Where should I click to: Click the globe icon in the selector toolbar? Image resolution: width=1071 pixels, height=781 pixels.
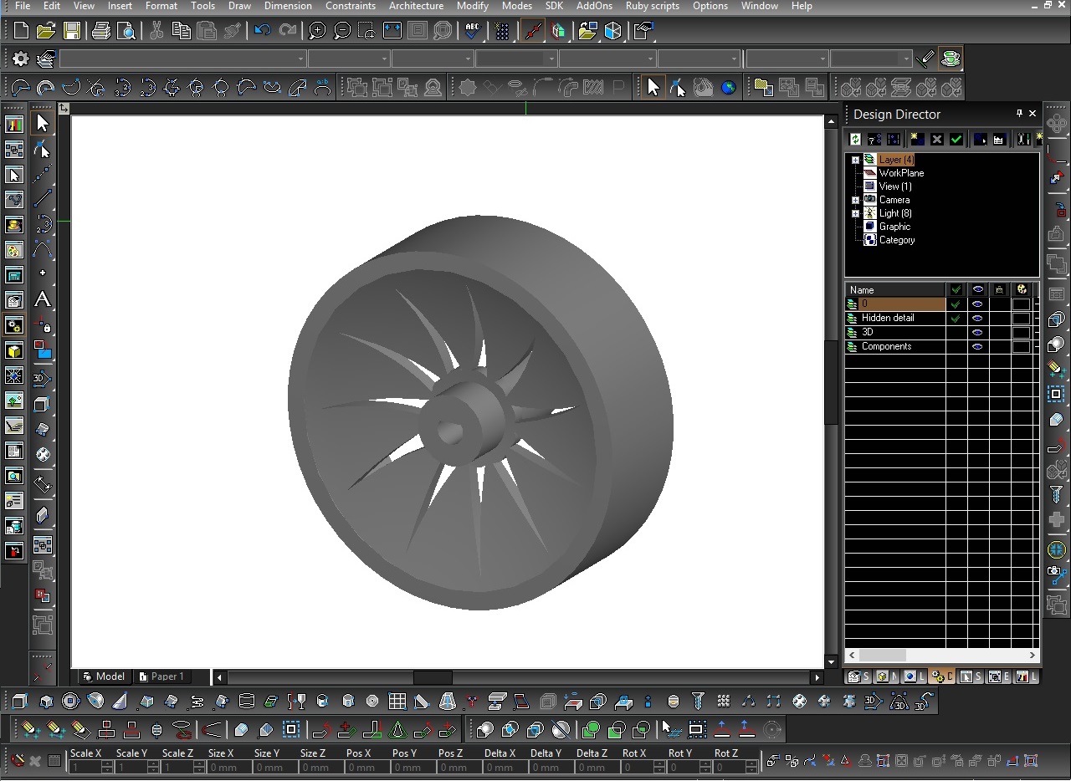729,87
